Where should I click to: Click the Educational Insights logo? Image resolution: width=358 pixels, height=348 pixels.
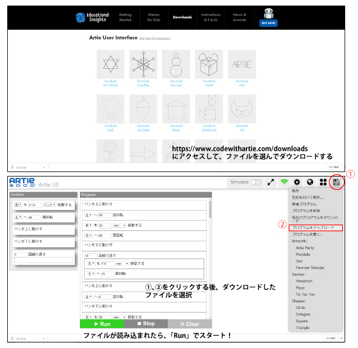click(92, 17)
